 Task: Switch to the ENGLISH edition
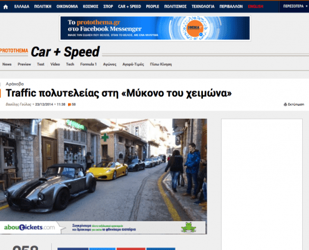coord(255,6)
